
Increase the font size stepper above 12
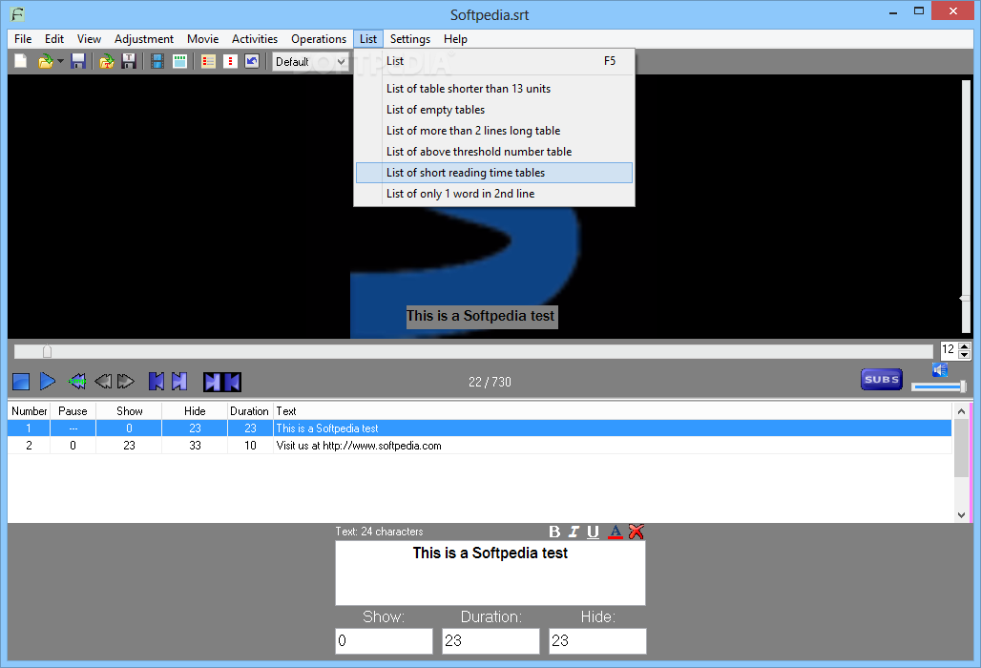coord(964,345)
